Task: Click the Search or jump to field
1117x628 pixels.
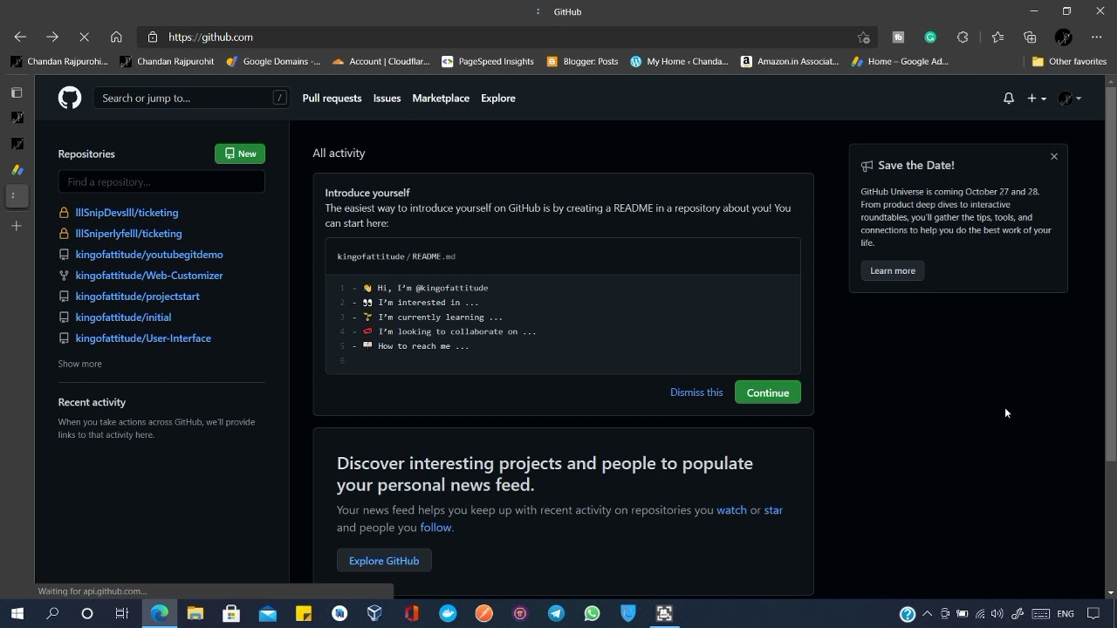Action: (x=190, y=99)
